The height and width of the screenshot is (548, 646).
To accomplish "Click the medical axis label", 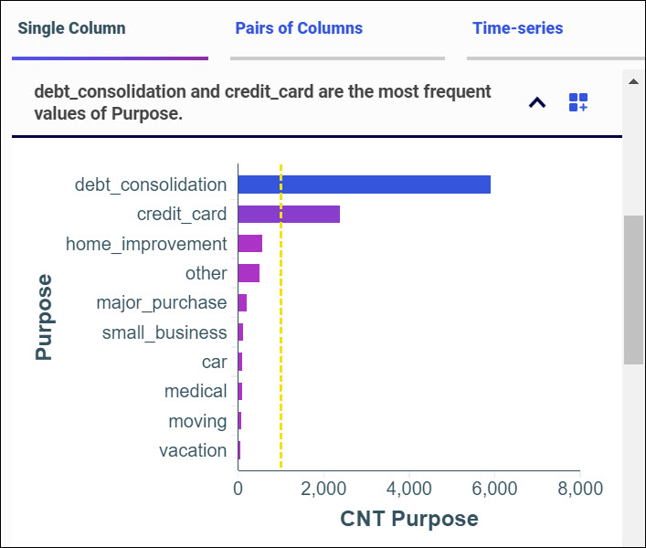I will coord(196,391).
